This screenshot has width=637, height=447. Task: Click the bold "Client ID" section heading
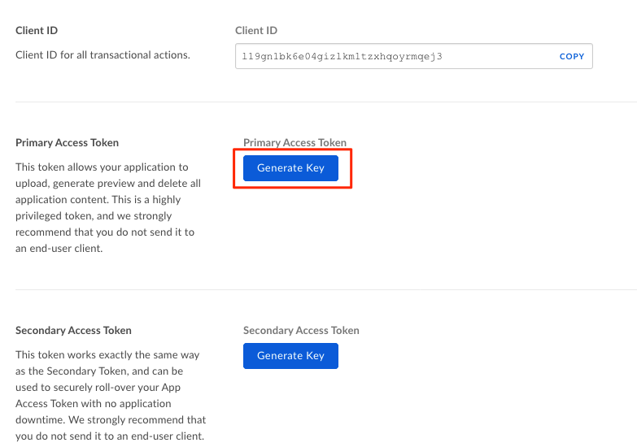pyautogui.click(x=37, y=31)
